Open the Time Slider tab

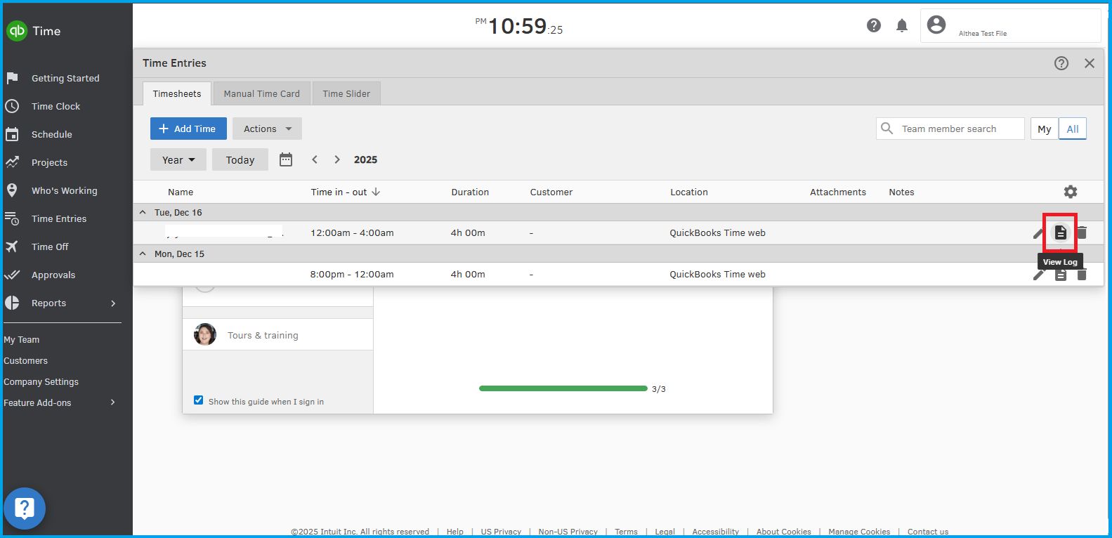[346, 93]
